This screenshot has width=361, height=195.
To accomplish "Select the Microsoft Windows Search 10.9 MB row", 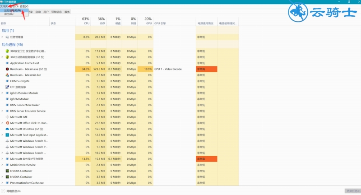I will (119, 153).
